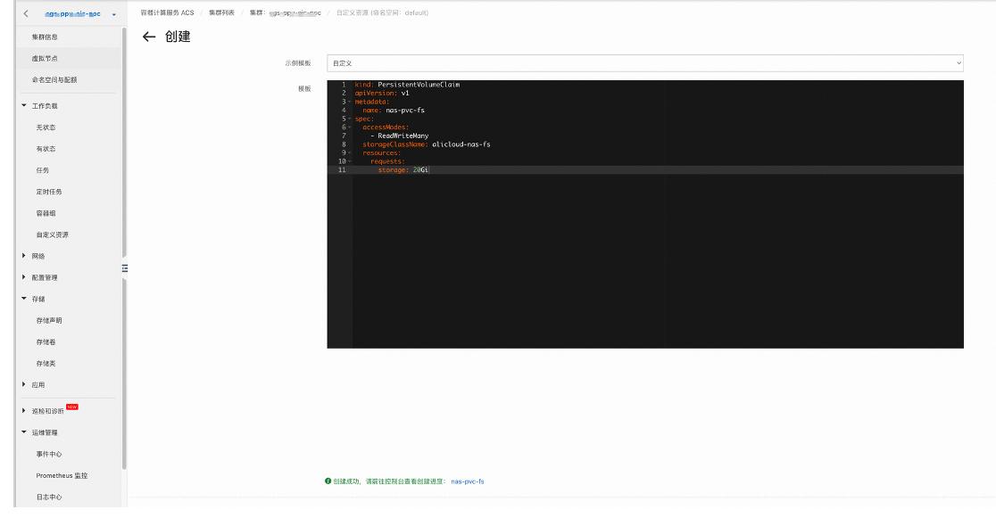Click line 4 'name: nas-pvc-fs'

[x=394, y=111]
